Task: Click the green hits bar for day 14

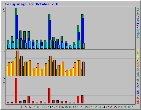Action: [62, 38]
